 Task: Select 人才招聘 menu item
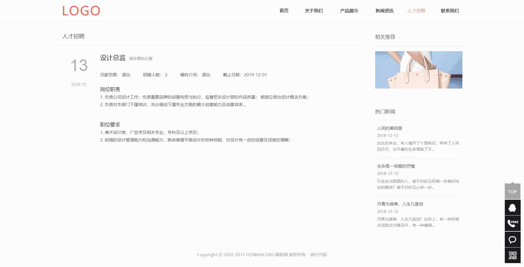pos(416,11)
